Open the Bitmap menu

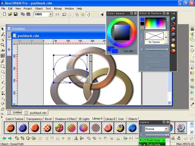pyautogui.click(x=58, y=9)
